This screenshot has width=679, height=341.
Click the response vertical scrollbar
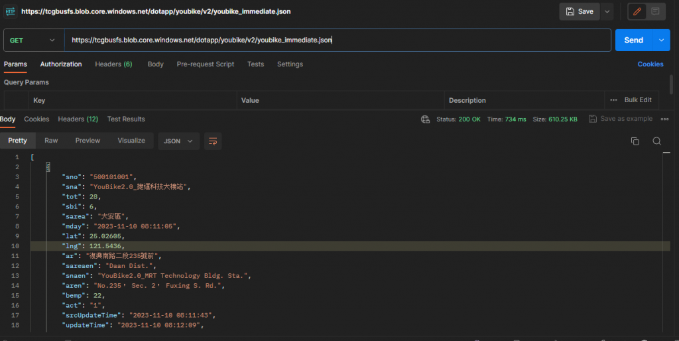[x=666, y=243]
